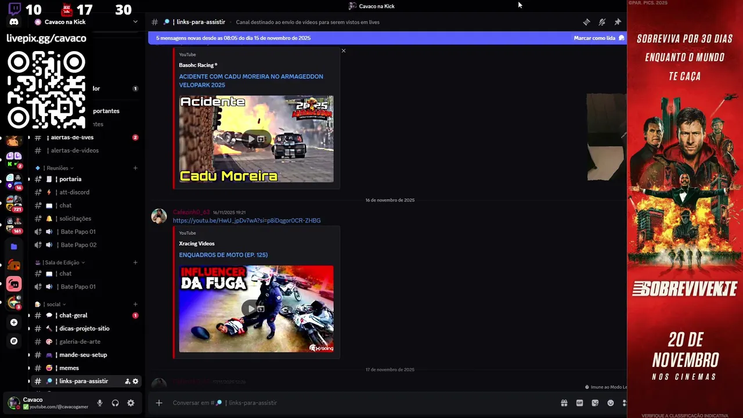
Task: Open user settings gear
Action: tap(131, 403)
